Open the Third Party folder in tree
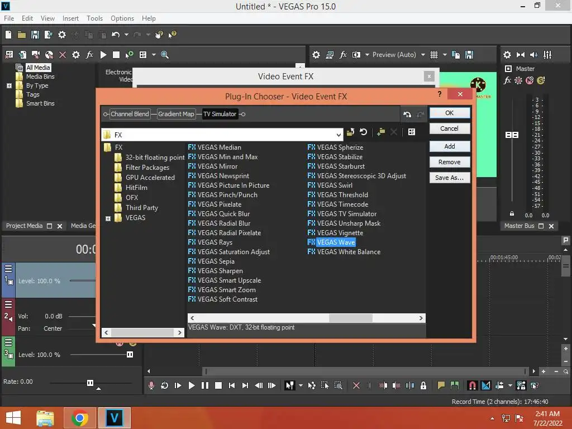 click(136, 208)
